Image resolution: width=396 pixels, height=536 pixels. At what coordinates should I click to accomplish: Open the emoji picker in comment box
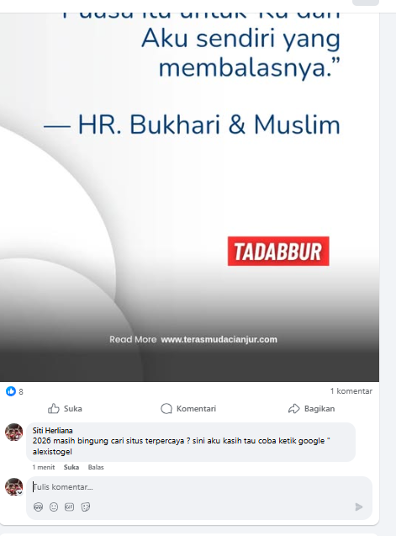(x=54, y=507)
